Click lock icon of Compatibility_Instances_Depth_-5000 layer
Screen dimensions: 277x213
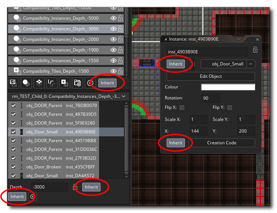121,18
